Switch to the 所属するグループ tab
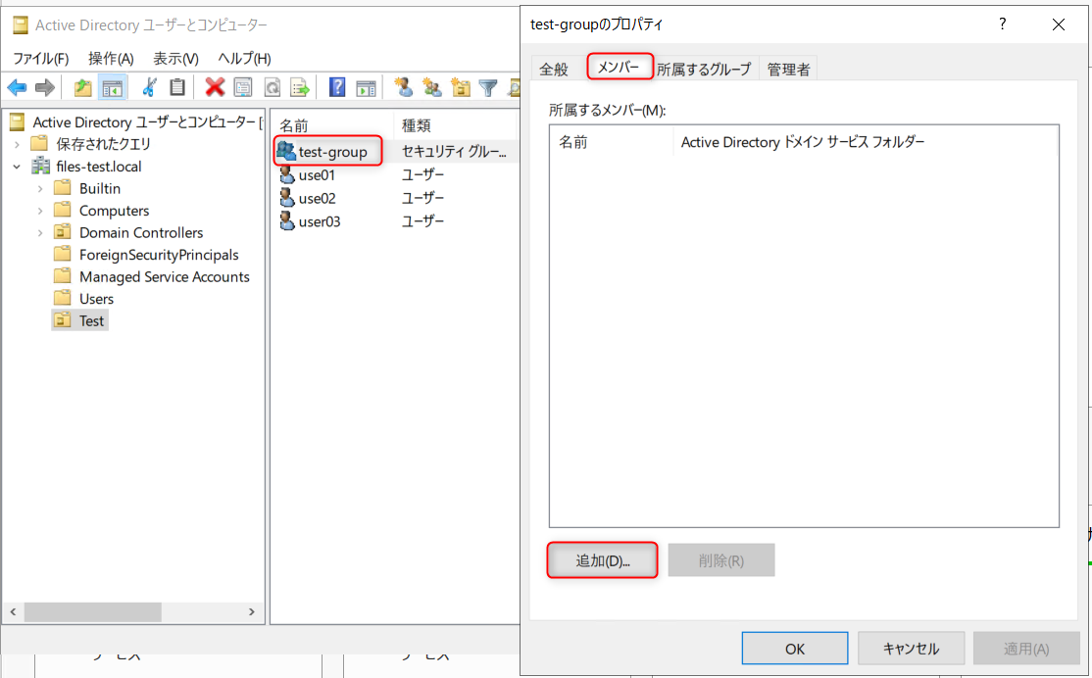 point(704,69)
